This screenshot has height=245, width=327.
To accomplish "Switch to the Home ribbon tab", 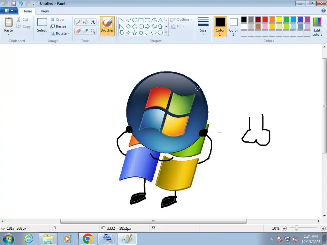I will 27,11.
